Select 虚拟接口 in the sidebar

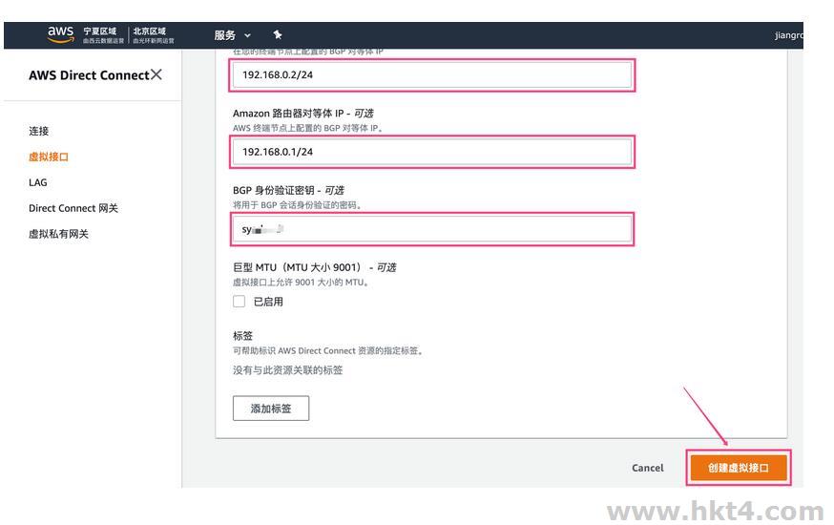(49, 157)
